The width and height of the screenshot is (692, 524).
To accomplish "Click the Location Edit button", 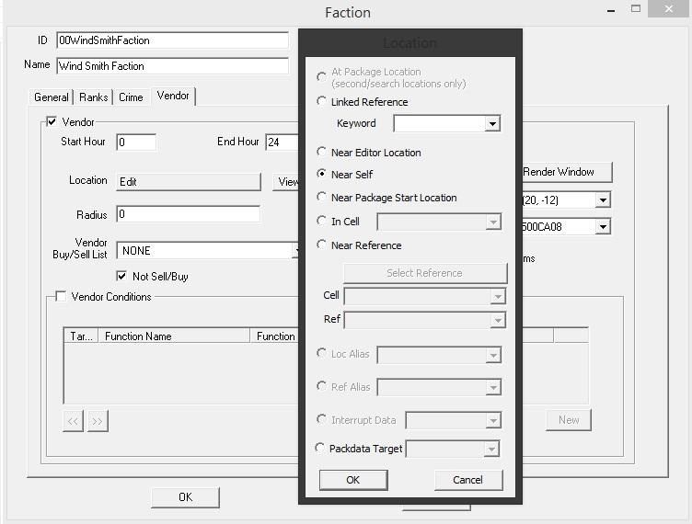I will coord(189,182).
